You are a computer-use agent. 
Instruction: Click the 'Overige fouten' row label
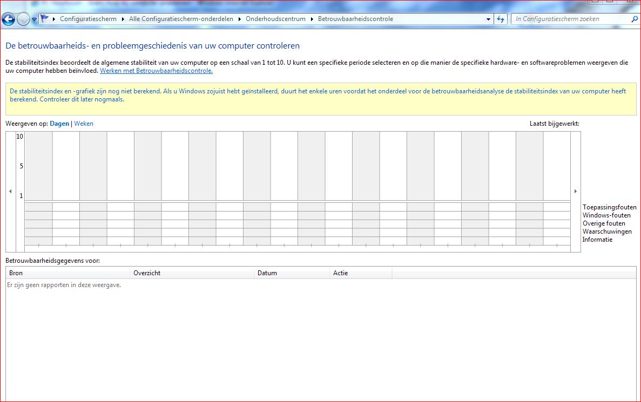pyautogui.click(x=604, y=223)
